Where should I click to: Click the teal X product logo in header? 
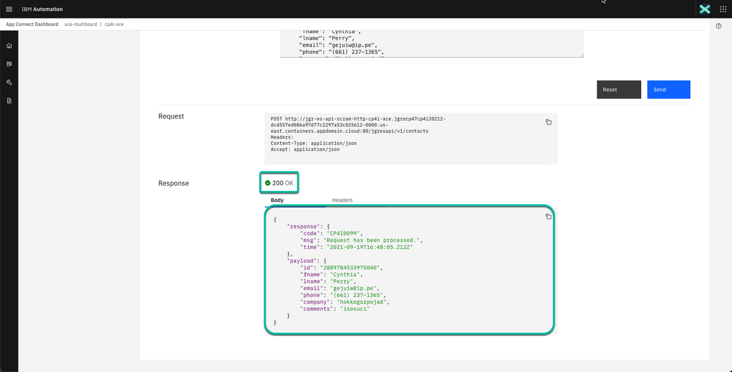point(704,9)
